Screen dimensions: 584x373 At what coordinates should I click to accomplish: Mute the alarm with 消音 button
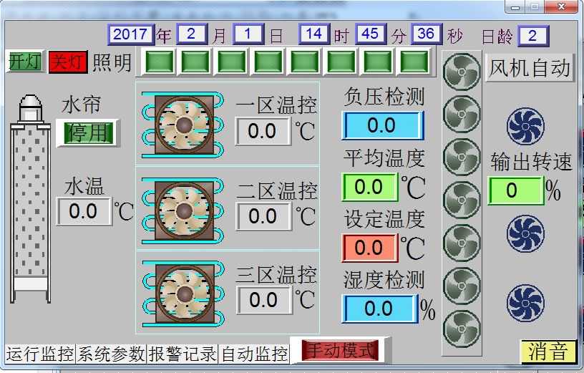coord(547,352)
